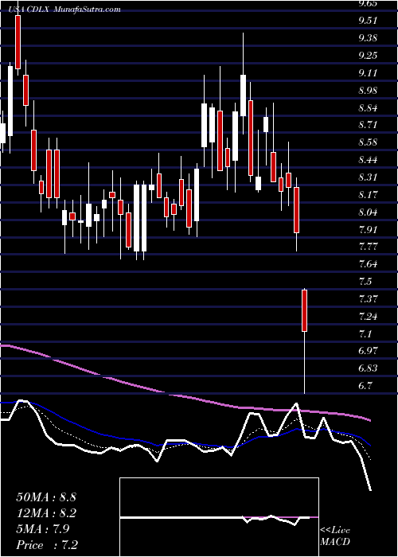
Task: Click the 6.7 price axis label
Action: point(366,386)
